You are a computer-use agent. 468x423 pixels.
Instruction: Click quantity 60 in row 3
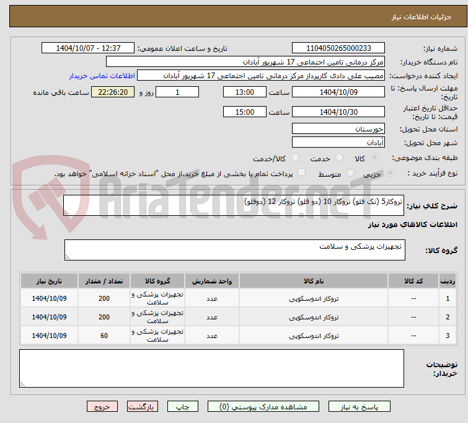104,336
